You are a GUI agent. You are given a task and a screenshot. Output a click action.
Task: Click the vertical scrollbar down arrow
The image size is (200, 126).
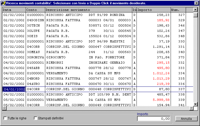click(x=196, y=104)
